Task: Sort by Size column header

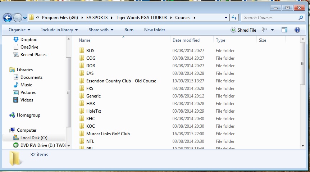Action: pos(263,40)
